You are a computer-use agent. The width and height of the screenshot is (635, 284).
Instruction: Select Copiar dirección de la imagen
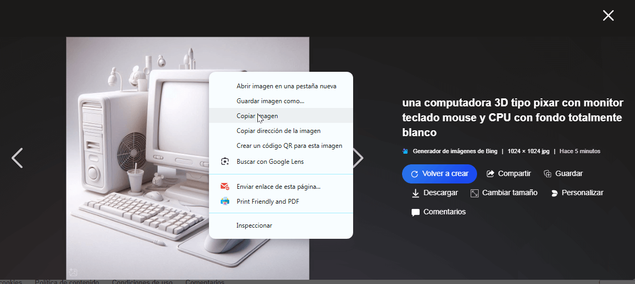[278, 131]
